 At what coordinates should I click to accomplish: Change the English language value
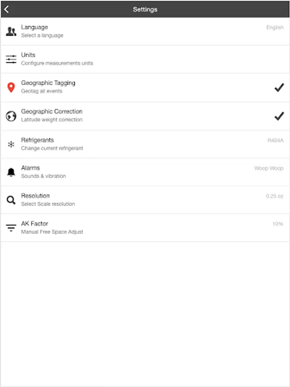275,28
